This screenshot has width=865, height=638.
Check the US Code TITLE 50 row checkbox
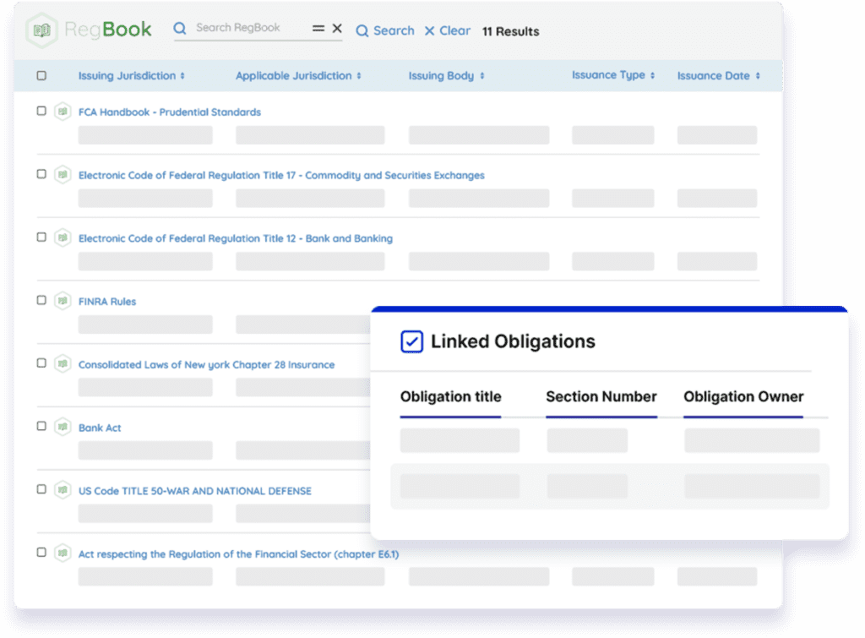41,489
